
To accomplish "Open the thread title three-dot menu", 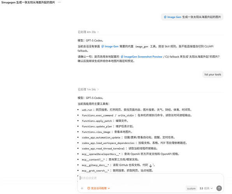I will (59, 2).
